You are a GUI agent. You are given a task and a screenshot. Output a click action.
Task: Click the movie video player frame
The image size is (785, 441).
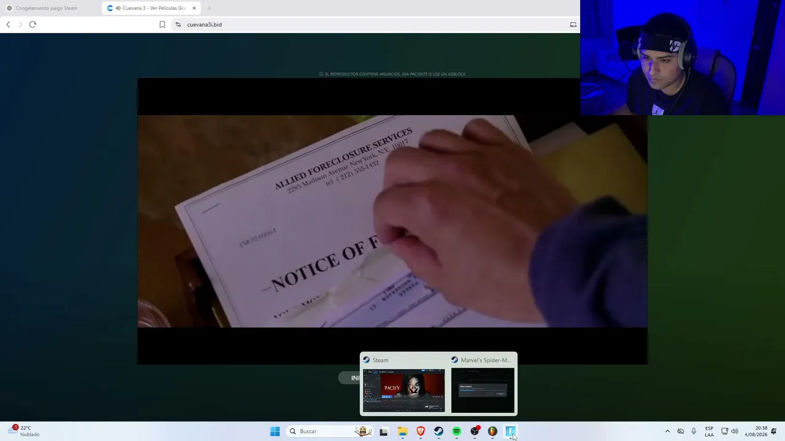coord(392,221)
